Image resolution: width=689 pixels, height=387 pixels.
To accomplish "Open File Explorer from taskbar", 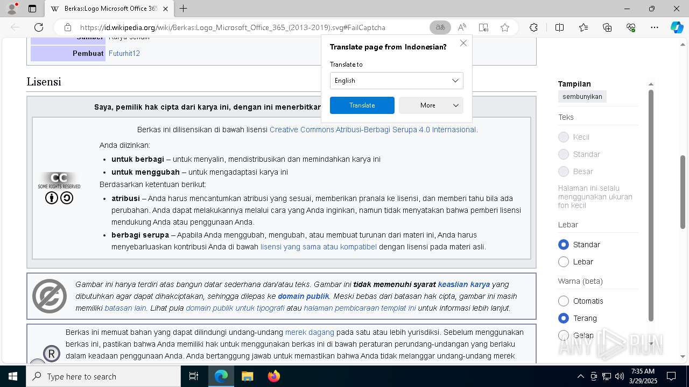I will click(247, 376).
